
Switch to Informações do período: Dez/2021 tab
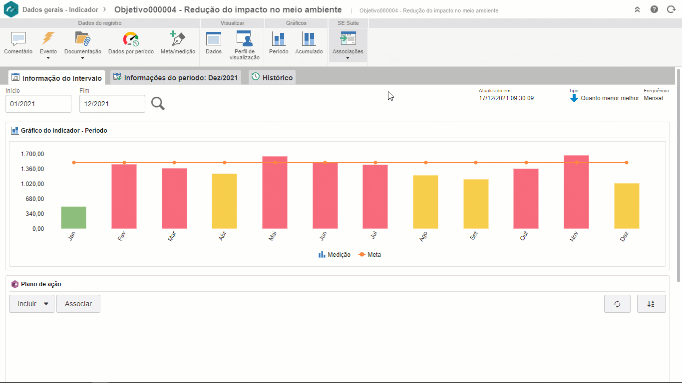[x=175, y=78]
